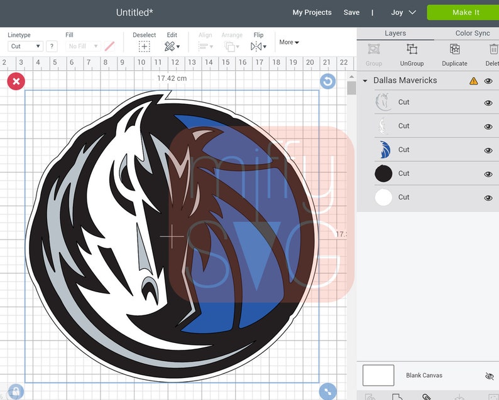Screen dimensions: 499x400
Task: Click Save in the header
Action: click(351, 13)
